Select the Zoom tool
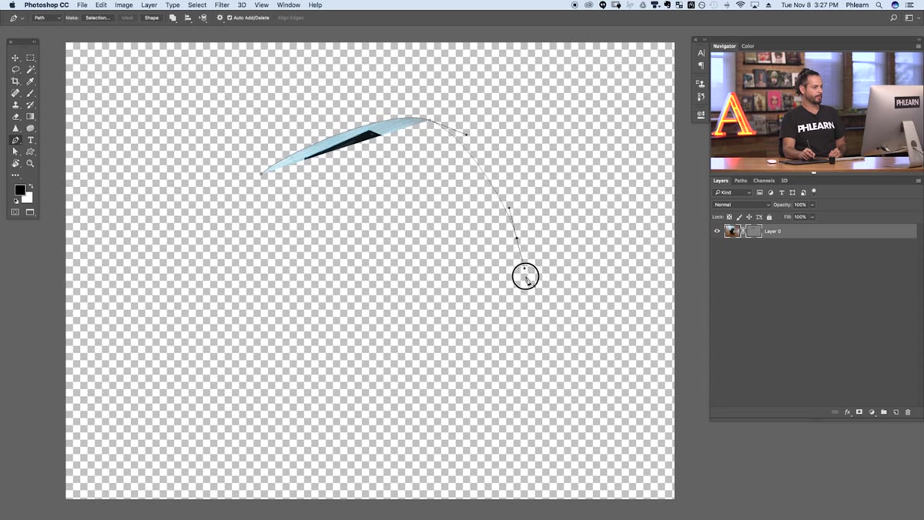 tap(31, 164)
